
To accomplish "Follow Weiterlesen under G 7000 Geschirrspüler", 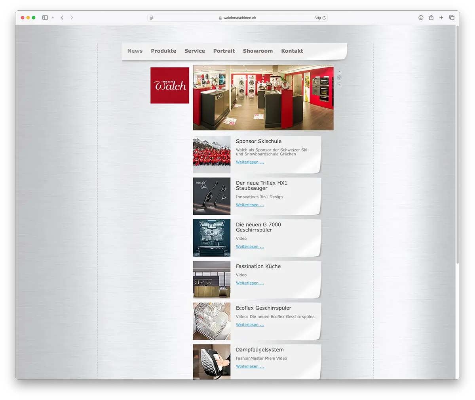I will (x=250, y=247).
